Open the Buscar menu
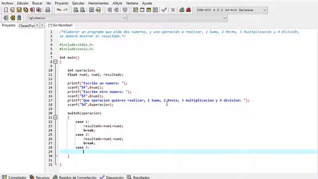This screenshot has width=318, height=179. click(37, 3)
